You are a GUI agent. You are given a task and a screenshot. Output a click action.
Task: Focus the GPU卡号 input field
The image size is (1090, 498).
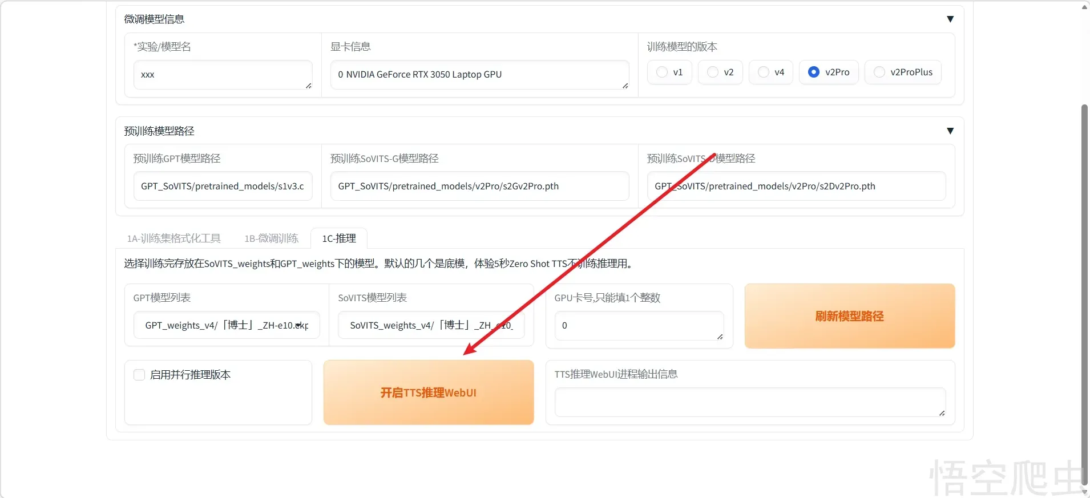tap(639, 326)
